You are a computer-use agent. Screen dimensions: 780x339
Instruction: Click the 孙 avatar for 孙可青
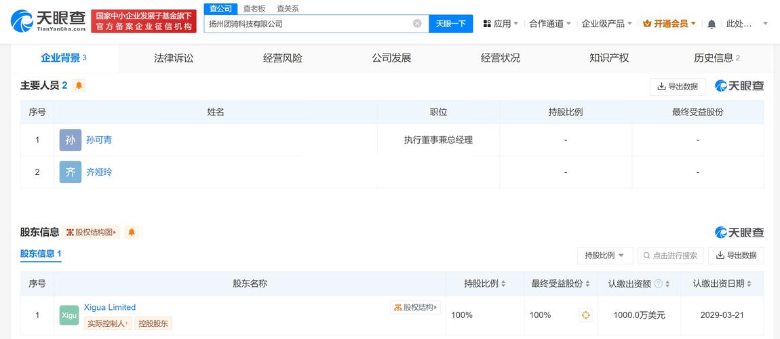pyautogui.click(x=70, y=140)
